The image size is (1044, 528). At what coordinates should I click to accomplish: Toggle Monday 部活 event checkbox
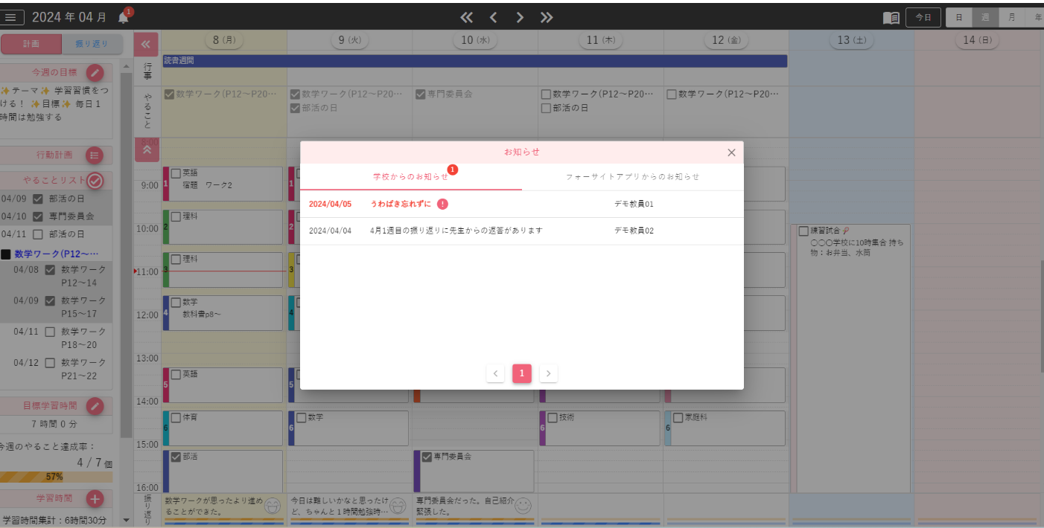176,457
